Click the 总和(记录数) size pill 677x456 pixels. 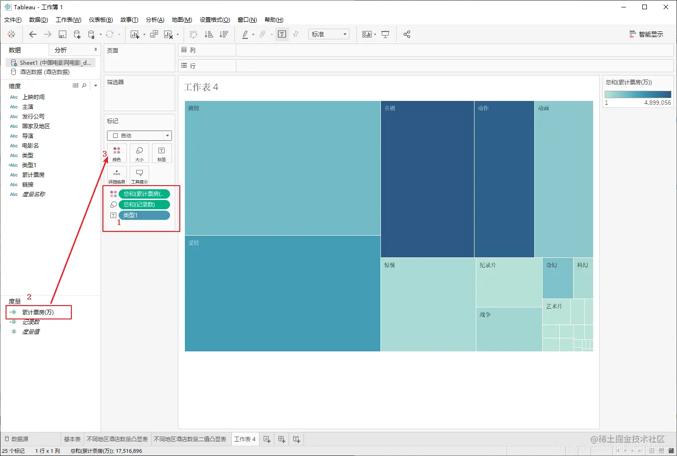[144, 205]
